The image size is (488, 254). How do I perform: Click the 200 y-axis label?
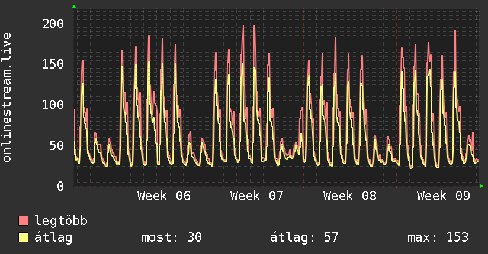[x=53, y=24]
